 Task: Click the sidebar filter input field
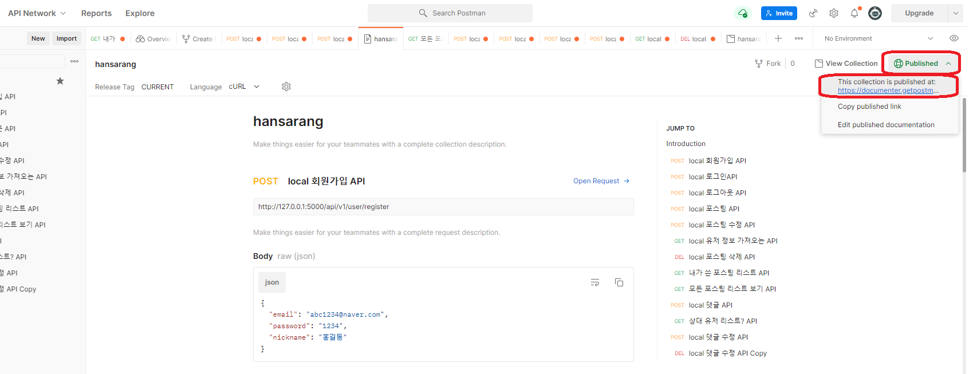33,61
